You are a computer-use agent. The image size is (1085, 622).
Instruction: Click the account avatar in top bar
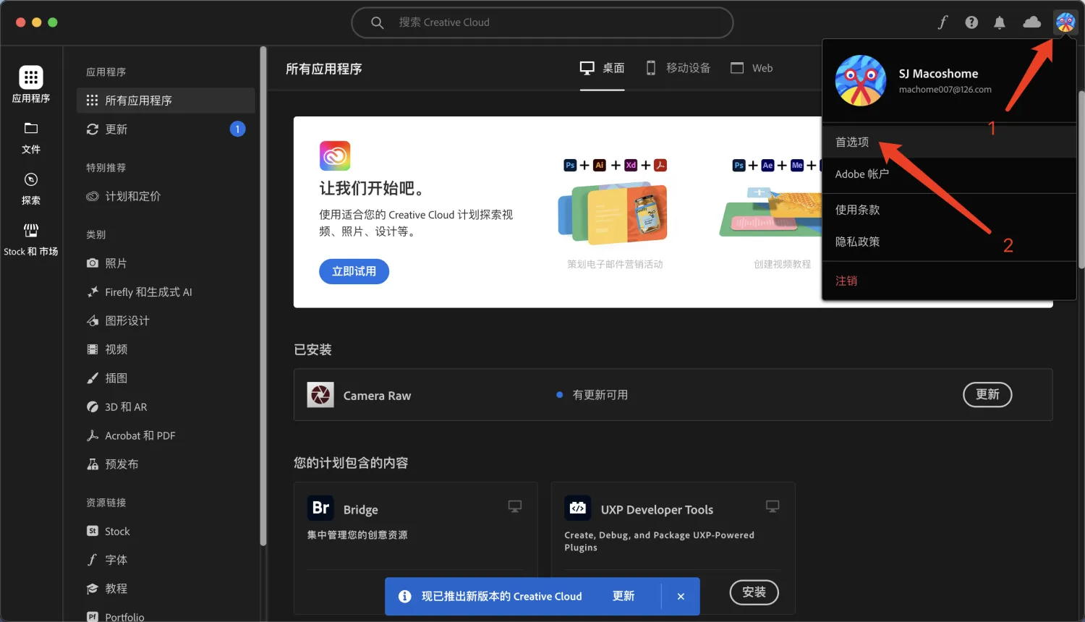tap(1065, 22)
